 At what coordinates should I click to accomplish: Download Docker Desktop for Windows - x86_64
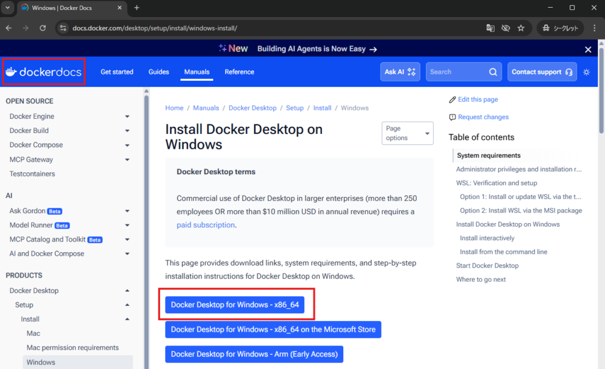(235, 305)
